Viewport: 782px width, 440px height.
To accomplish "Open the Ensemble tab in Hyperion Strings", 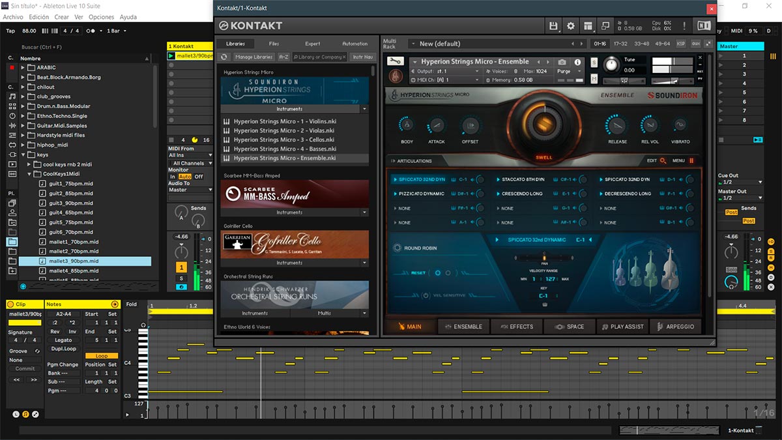I will coord(463,327).
